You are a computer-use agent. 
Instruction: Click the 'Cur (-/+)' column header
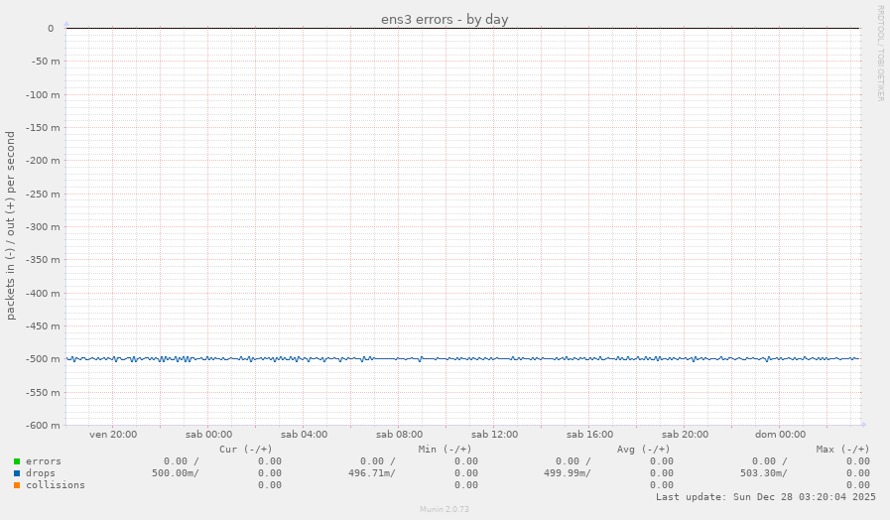pyautogui.click(x=246, y=449)
